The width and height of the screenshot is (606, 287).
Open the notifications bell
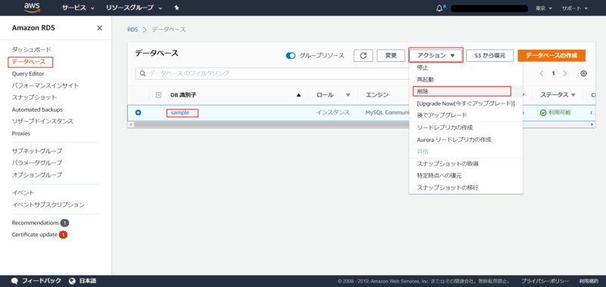click(439, 8)
